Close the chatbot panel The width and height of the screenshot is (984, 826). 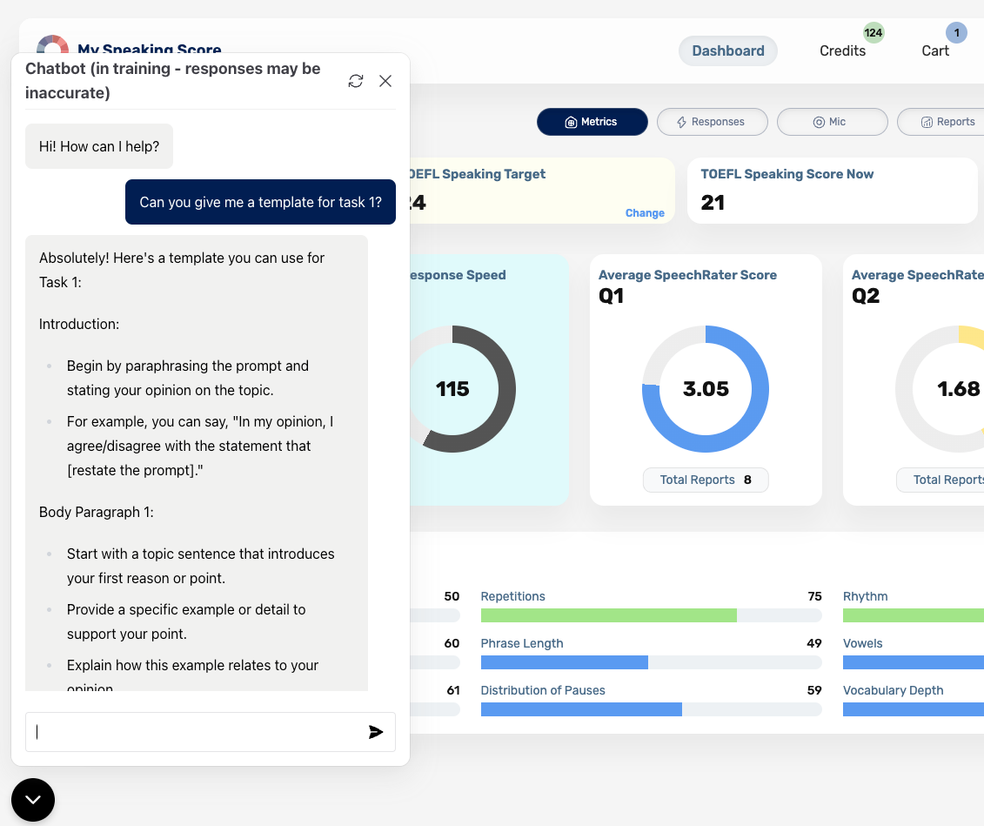click(385, 81)
